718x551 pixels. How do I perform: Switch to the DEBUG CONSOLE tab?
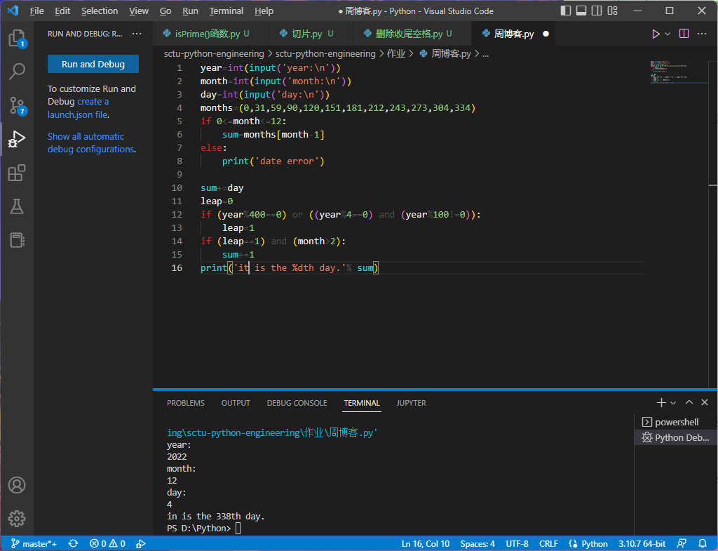pos(297,403)
